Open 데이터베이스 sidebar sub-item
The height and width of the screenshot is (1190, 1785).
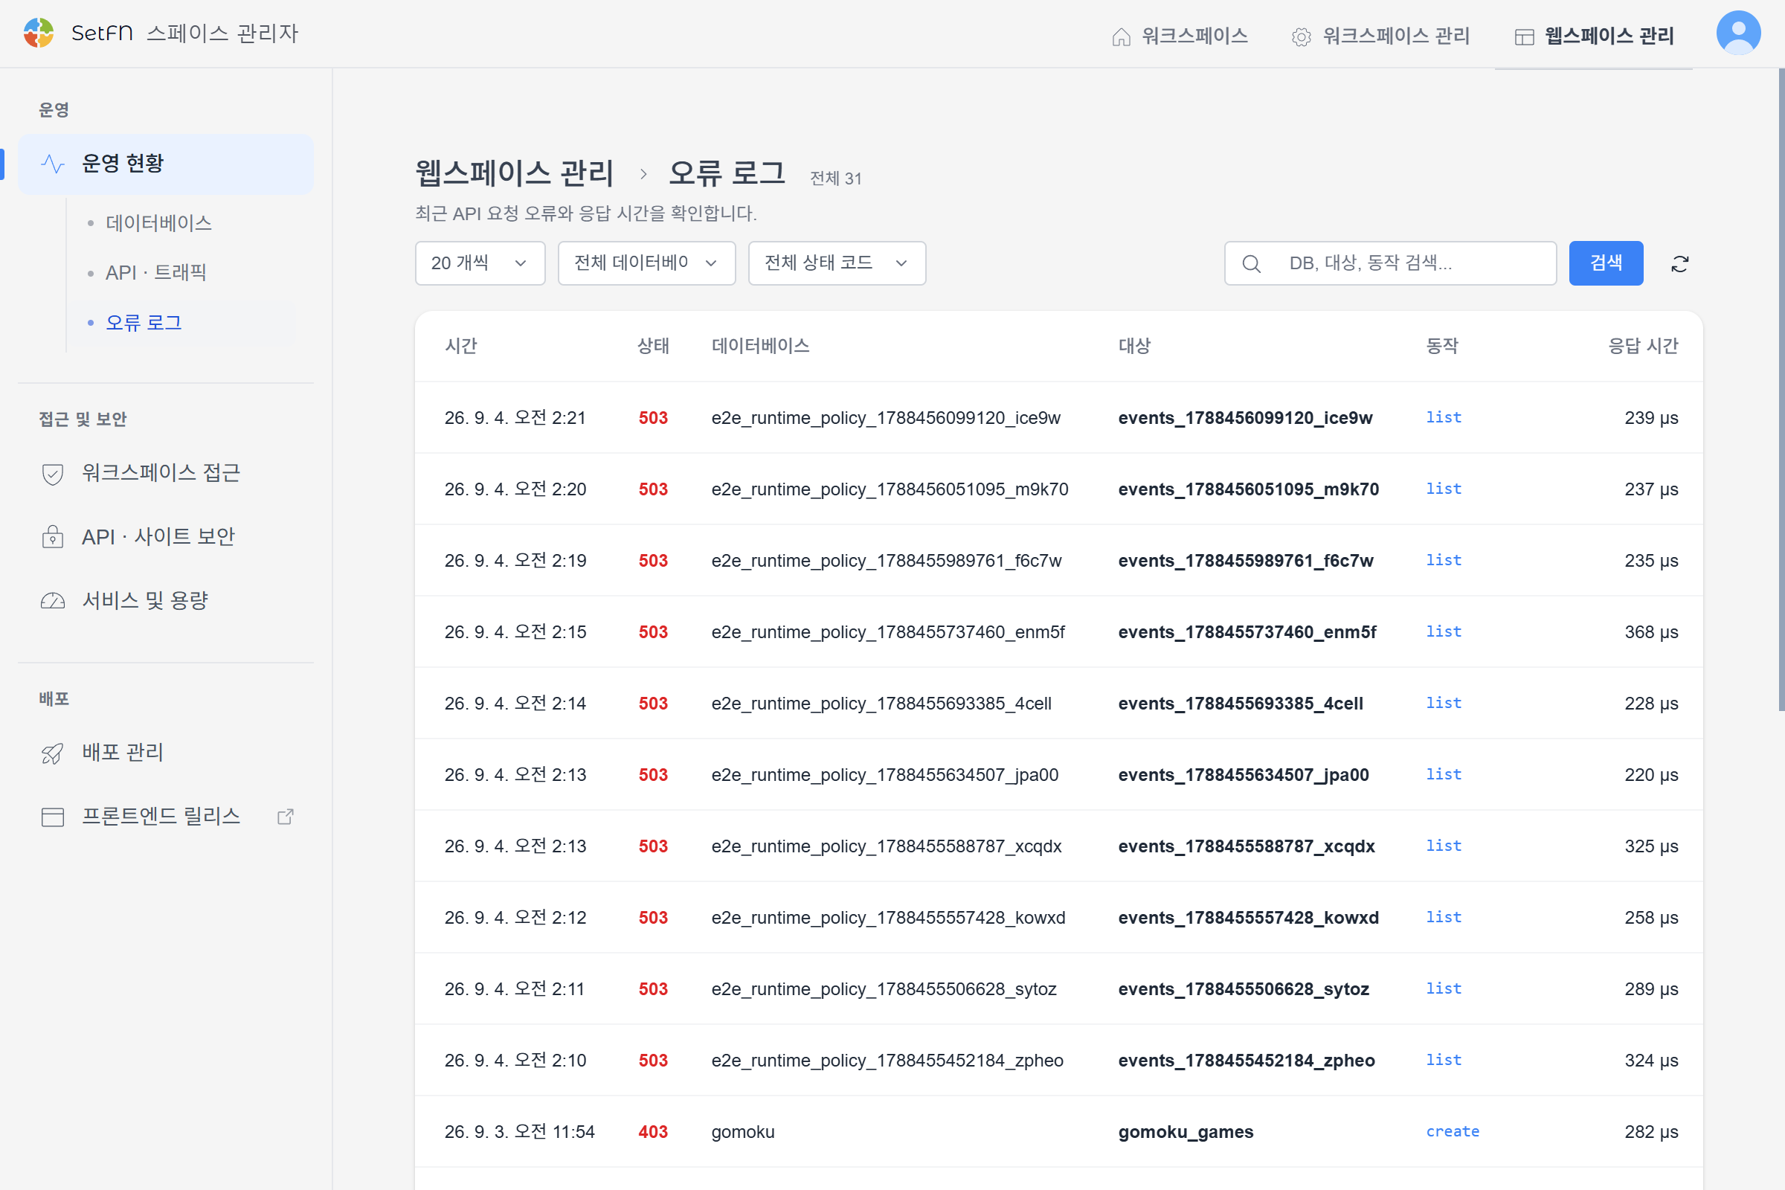click(x=158, y=223)
